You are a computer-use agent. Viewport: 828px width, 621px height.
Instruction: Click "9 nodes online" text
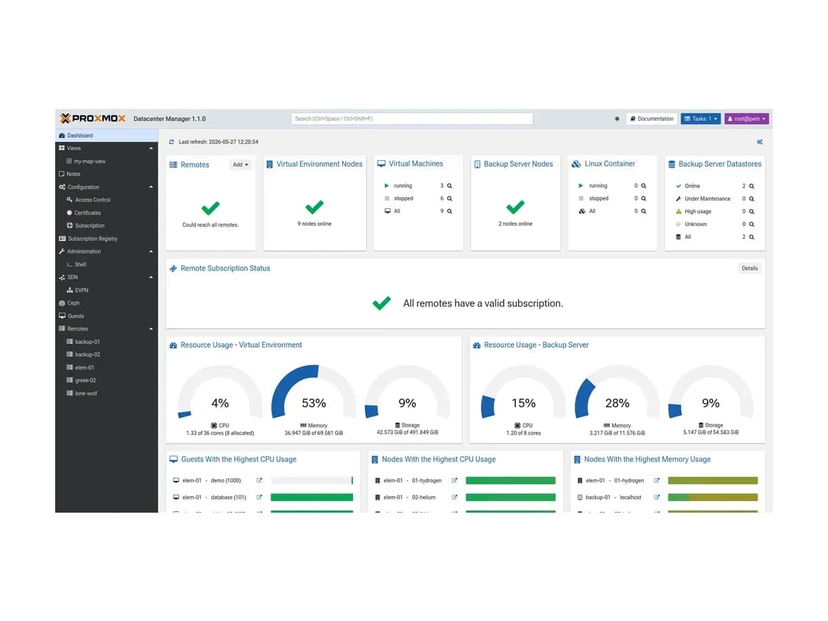click(315, 224)
